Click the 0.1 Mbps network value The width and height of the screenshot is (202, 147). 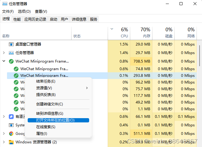[186, 117]
